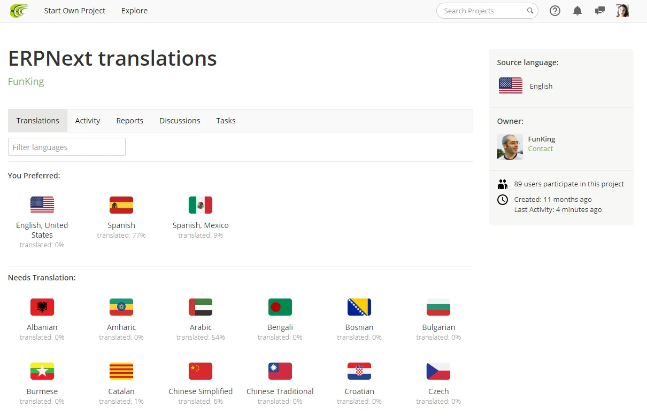The image size is (647, 416).
Task: Click the clock icon beside Created
Action: pyautogui.click(x=503, y=200)
